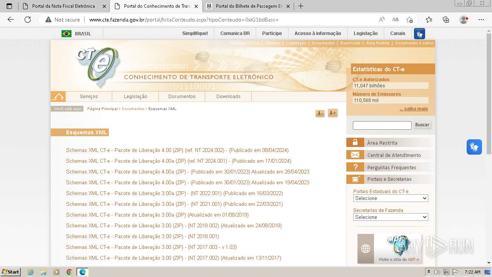
Task: Click the search input field
Action: [x=382, y=125]
